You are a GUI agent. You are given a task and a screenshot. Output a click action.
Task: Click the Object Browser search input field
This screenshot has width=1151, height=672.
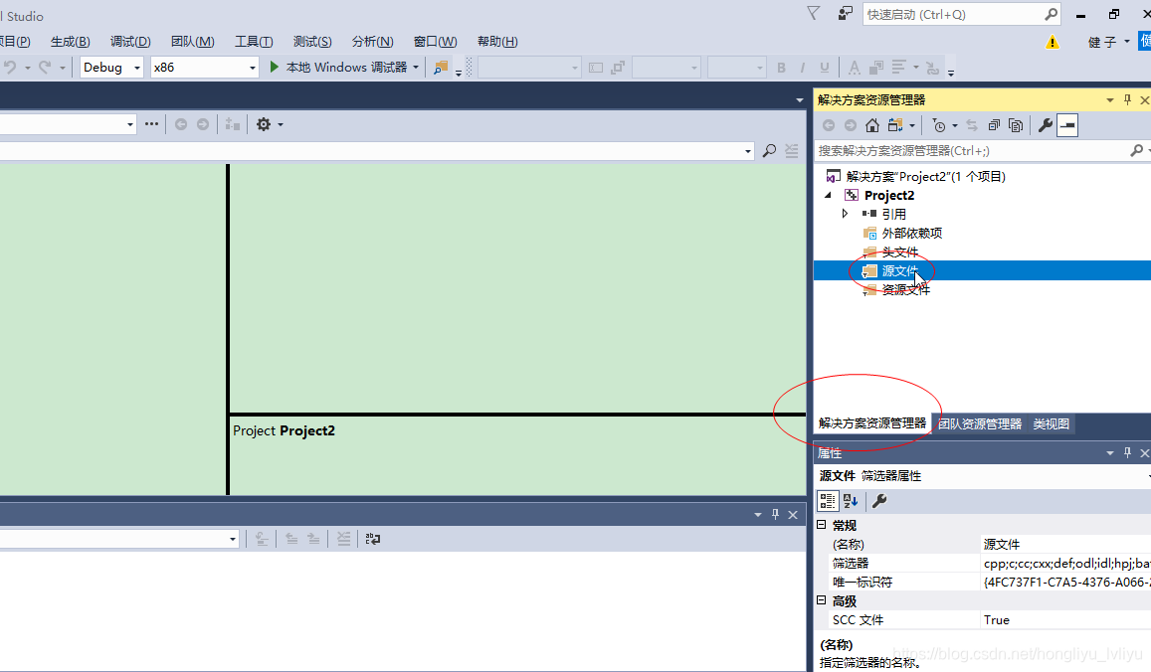(x=371, y=151)
